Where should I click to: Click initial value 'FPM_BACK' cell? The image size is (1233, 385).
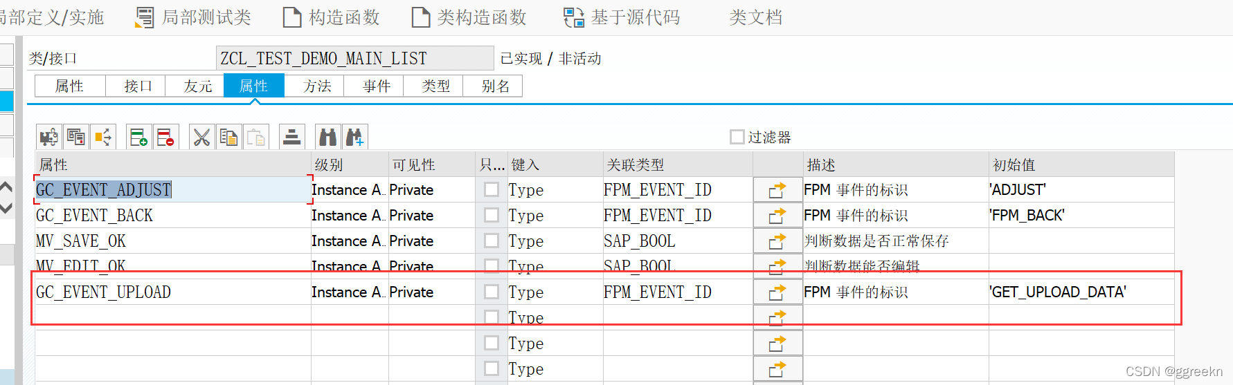[x=1081, y=216]
